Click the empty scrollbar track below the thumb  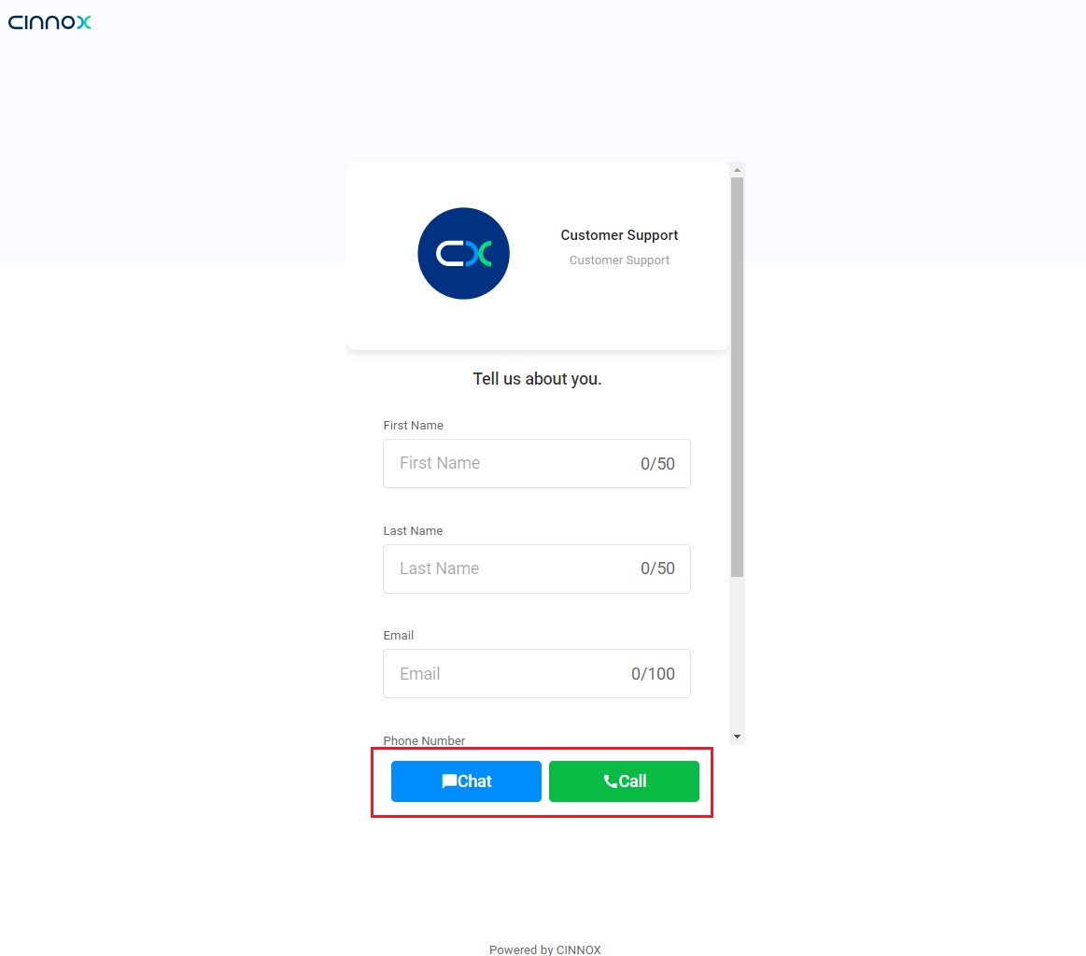pos(737,654)
